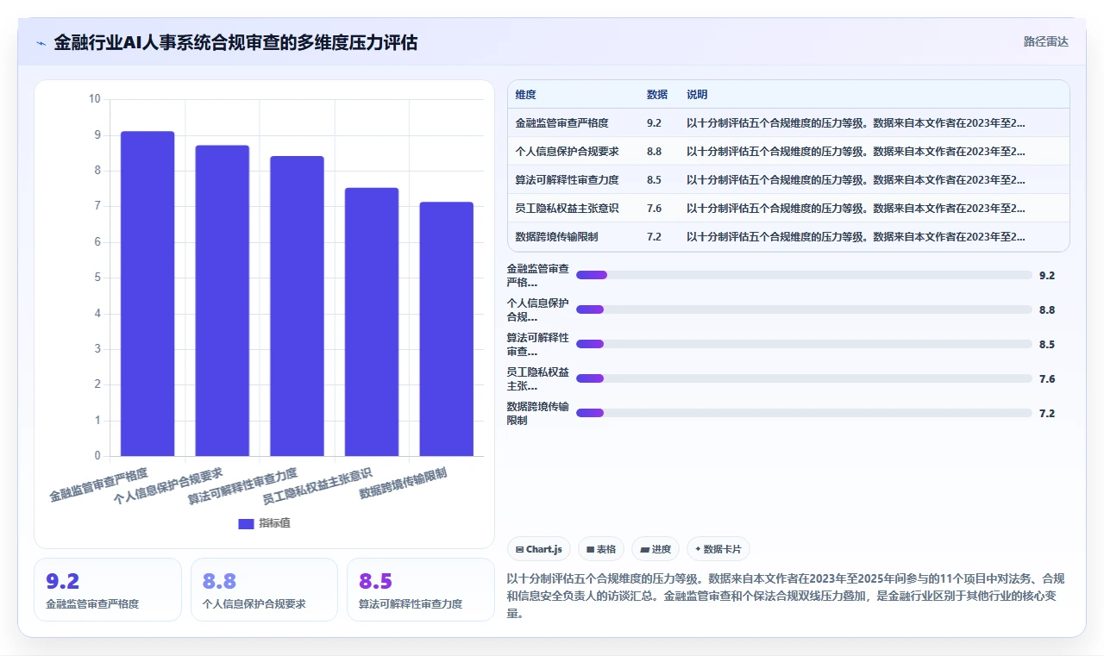This screenshot has height=656, width=1104.
Task: Click the 进度 tag chip
Action: click(655, 549)
